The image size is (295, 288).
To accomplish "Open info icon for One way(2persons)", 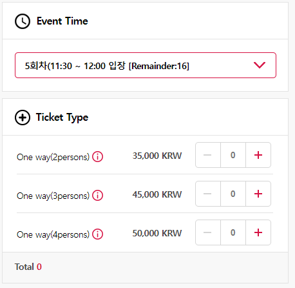I will [98, 157].
